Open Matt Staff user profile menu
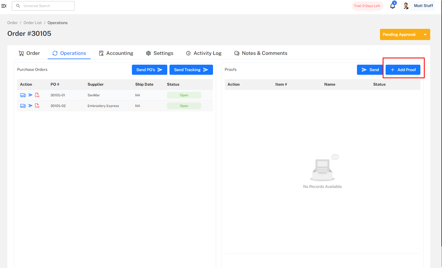The image size is (442, 268). (418, 6)
